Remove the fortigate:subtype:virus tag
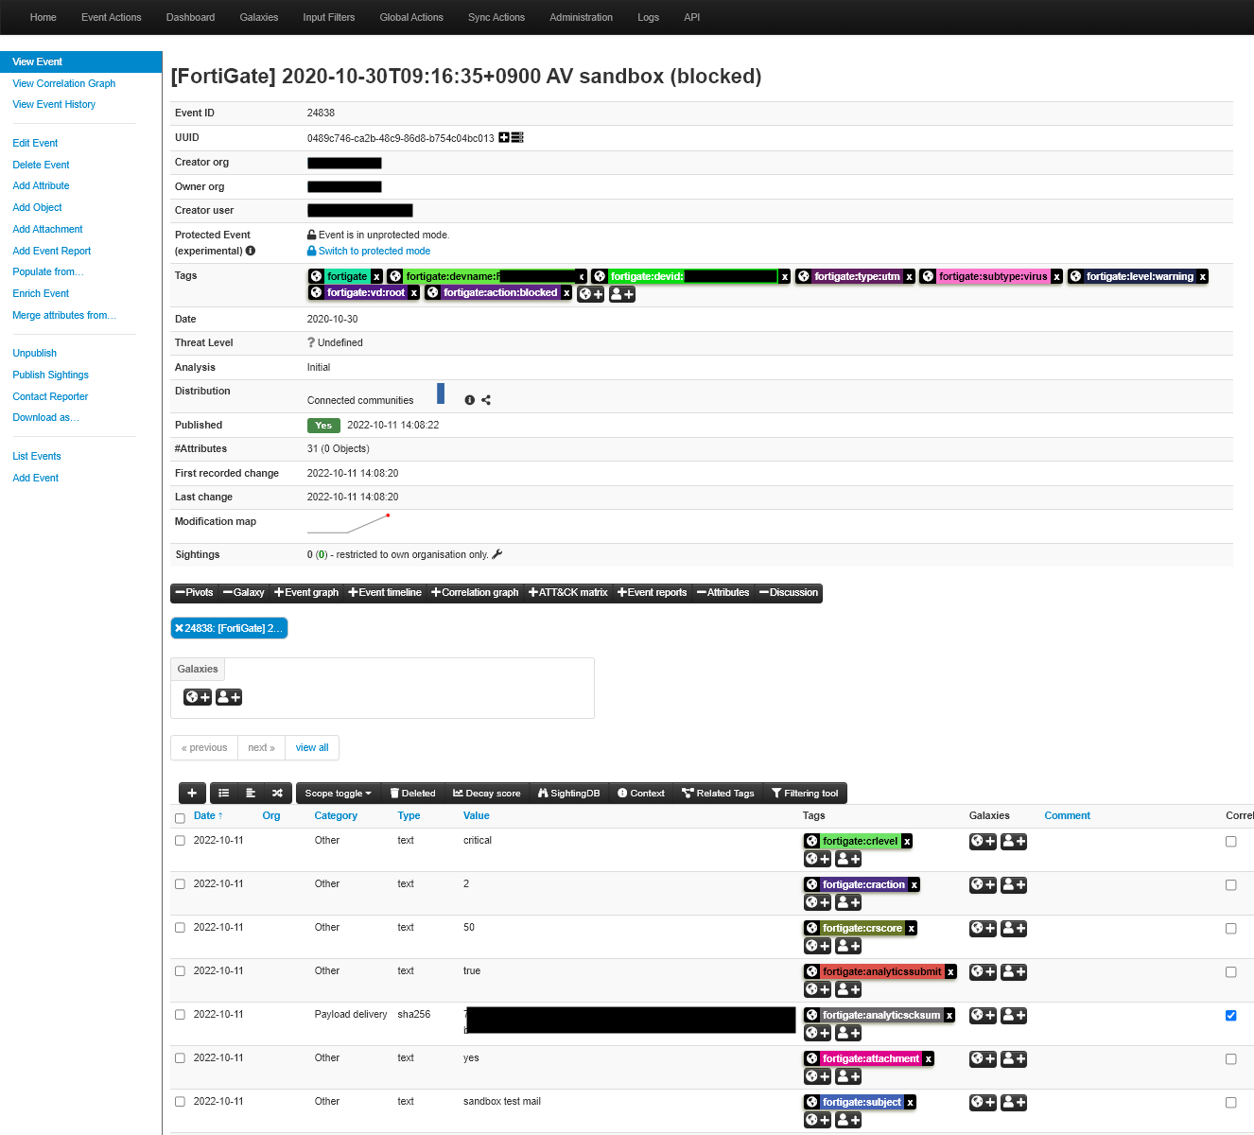Screen dimensions: 1254x1135 (x=1057, y=277)
